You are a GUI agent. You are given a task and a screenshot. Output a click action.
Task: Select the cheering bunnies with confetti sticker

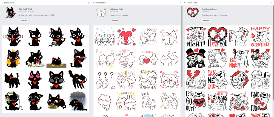click(x=104, y=37)
